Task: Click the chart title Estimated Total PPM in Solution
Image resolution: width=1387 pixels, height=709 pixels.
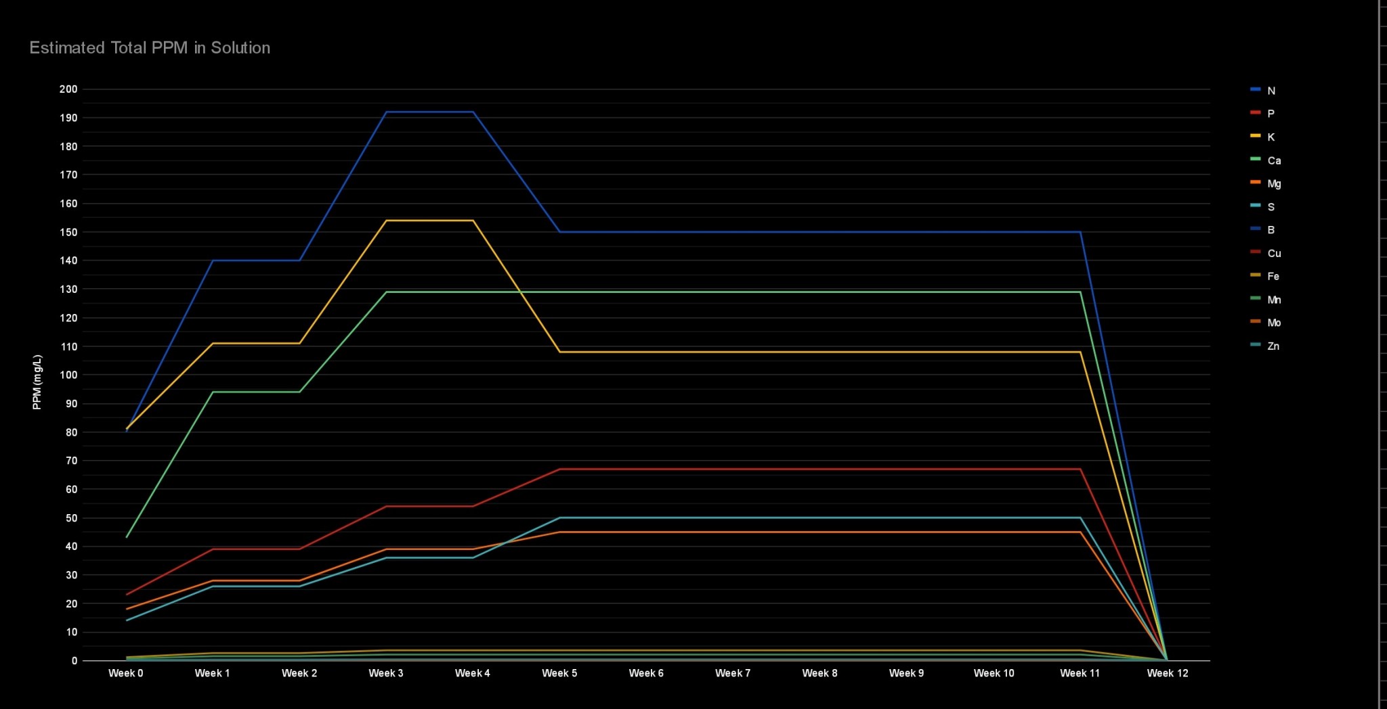Action: [150, 48]
